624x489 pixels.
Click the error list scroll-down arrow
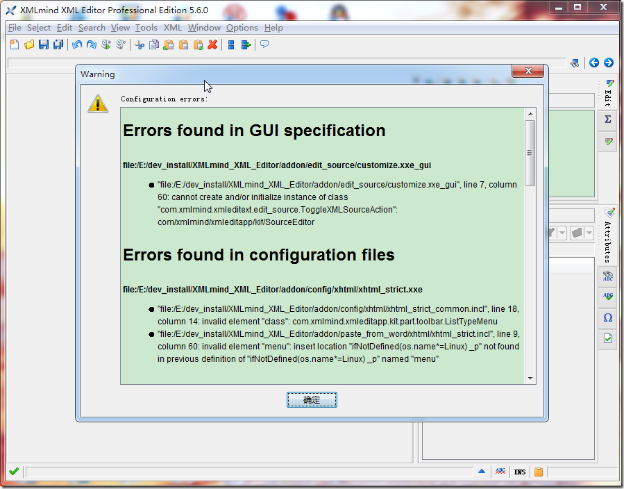point(530,379)
